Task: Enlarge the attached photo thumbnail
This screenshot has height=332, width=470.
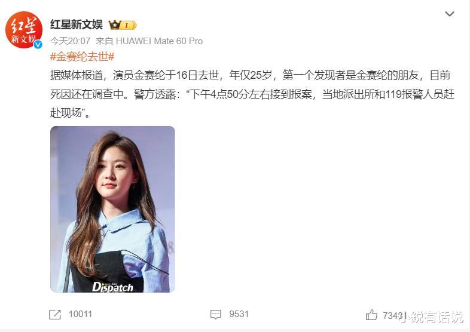Action: point(112,209)
